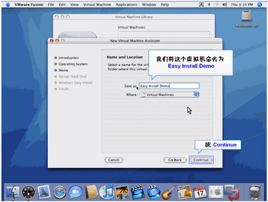
Task: Select the Macintosh HD desktop icon
Action: [247, 19]
